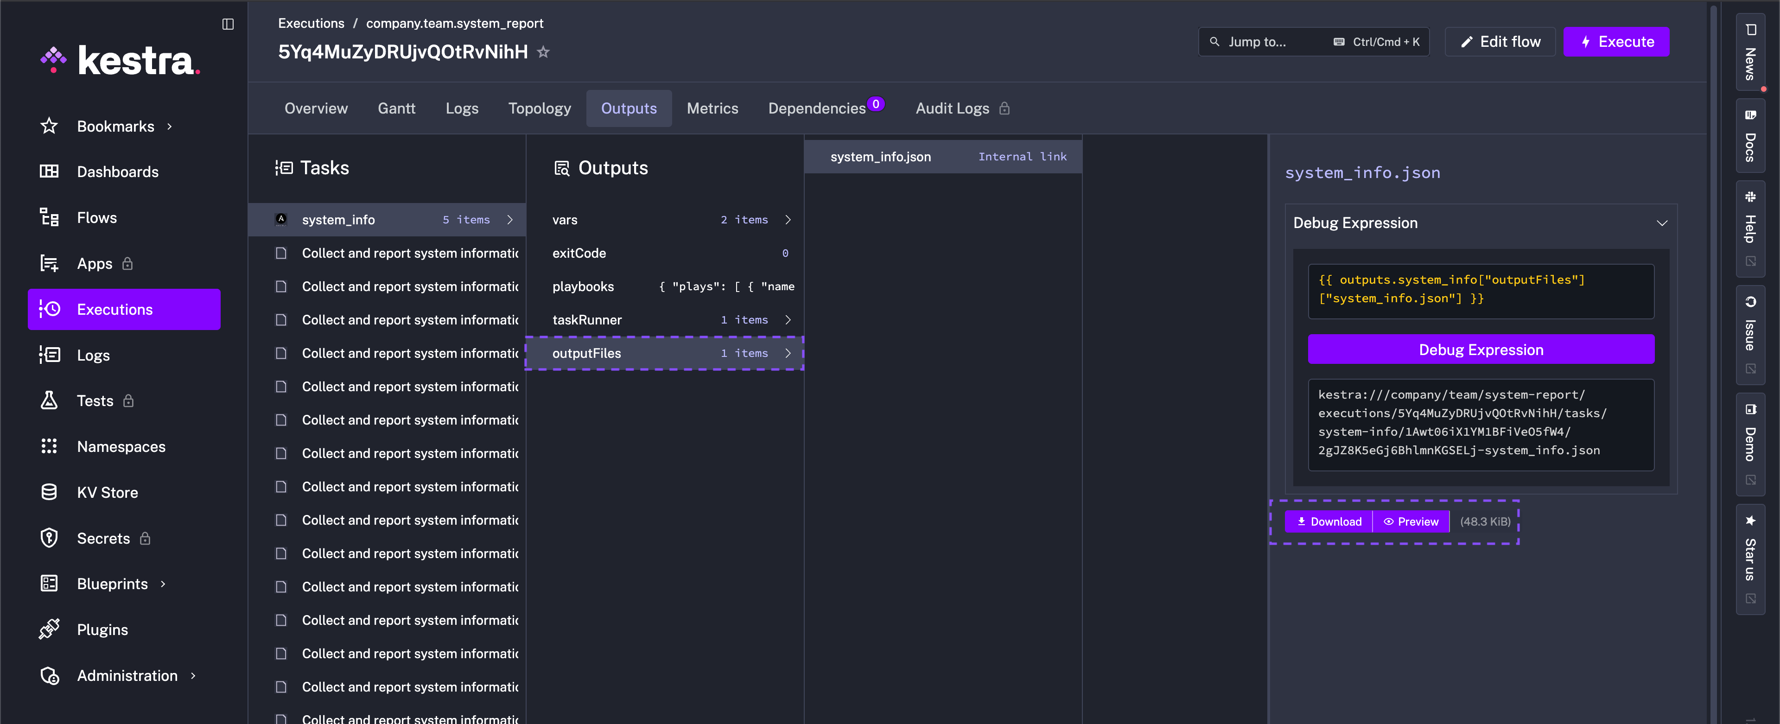
Task: Click the Flows icon in the sidebar
Action: point(49,217)
